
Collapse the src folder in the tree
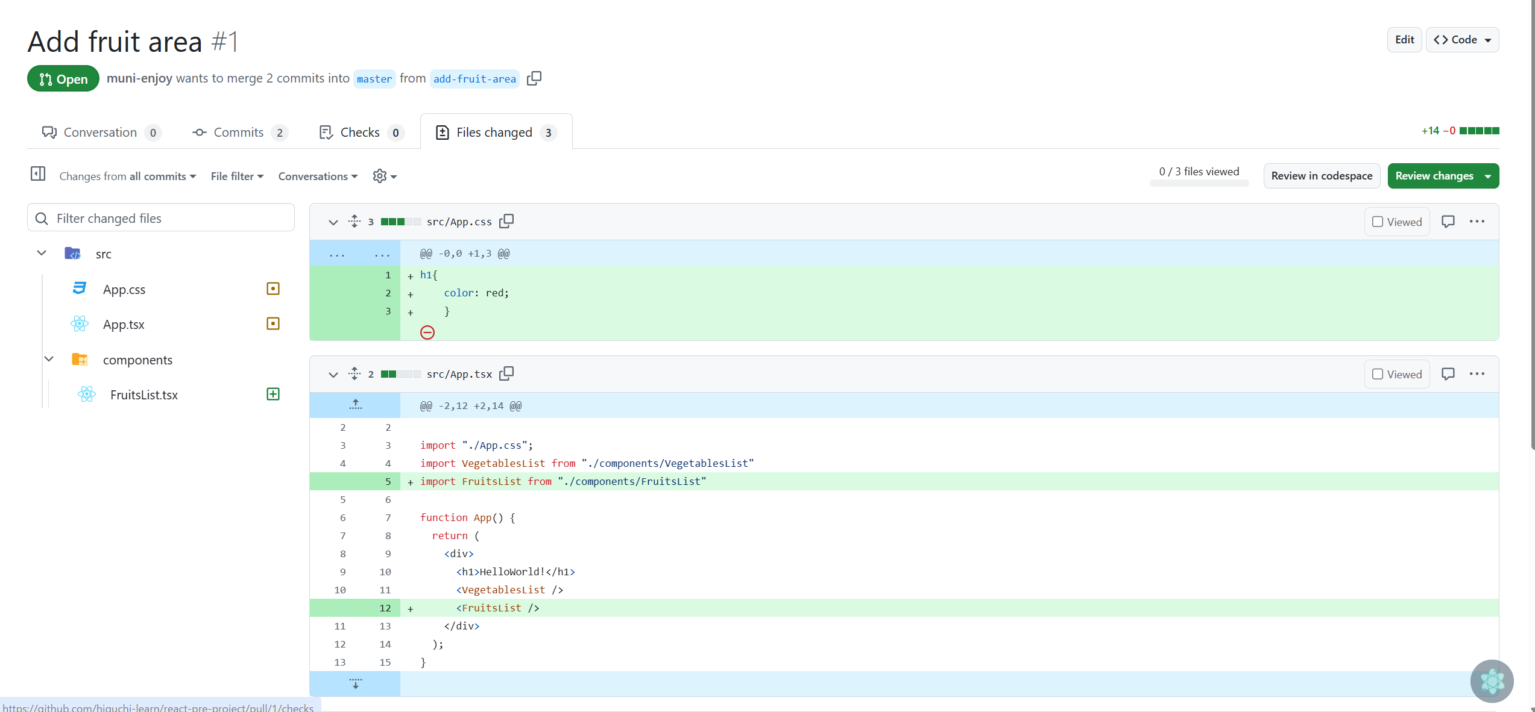click(x=42, y=254)
